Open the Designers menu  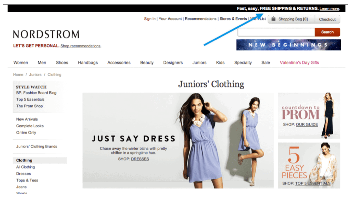pos(173,63)
